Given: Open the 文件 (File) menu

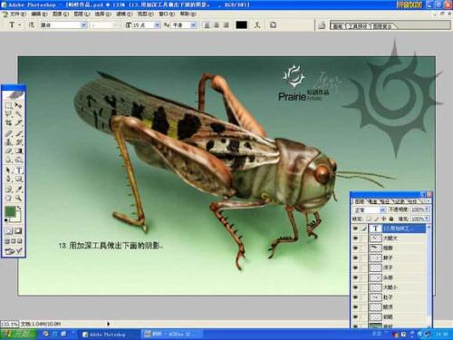Looking at the screenshot, I should tap(17, 14).
